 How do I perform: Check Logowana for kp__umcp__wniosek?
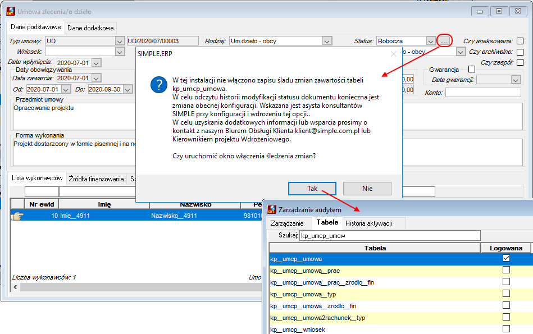click(506, 329)
